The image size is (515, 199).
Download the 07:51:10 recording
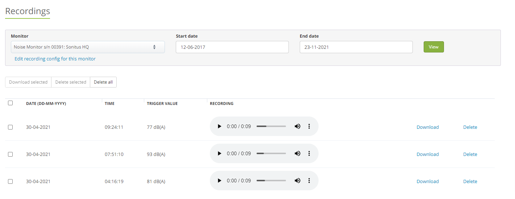pyautogui.click(x=428, y=154)
